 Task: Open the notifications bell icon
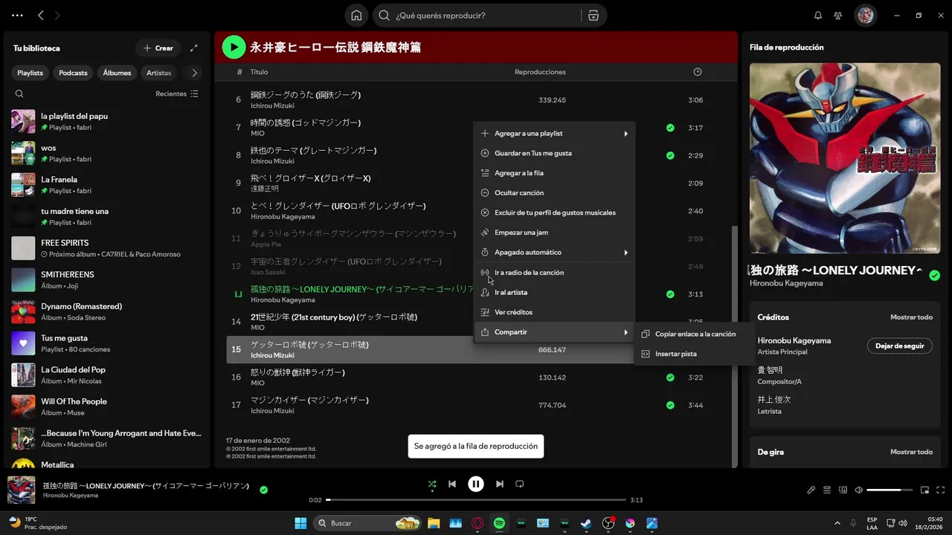[x=818, y=15]
